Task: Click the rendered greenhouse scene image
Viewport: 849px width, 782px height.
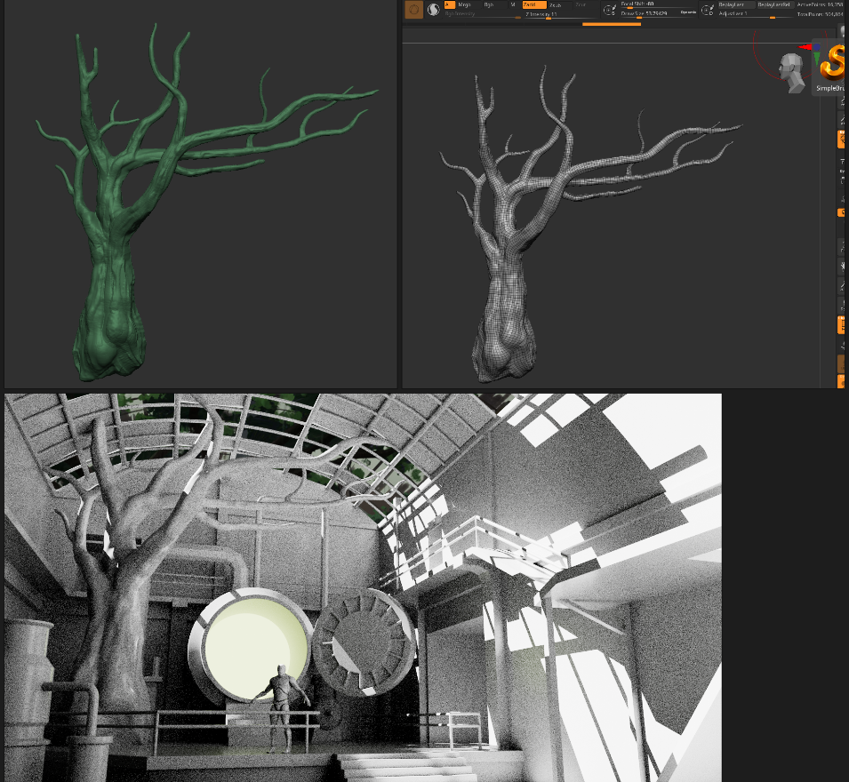Action: (x=363, y=587)
